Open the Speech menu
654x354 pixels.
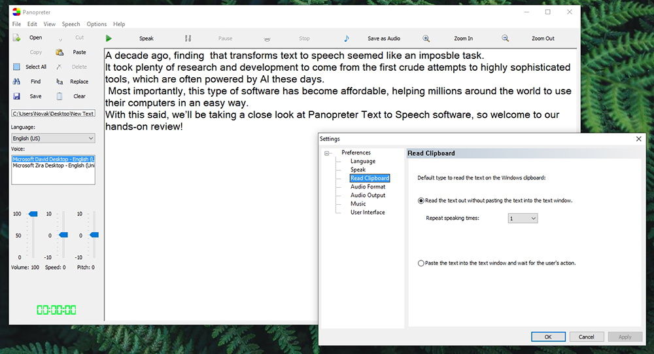point(71,24)
